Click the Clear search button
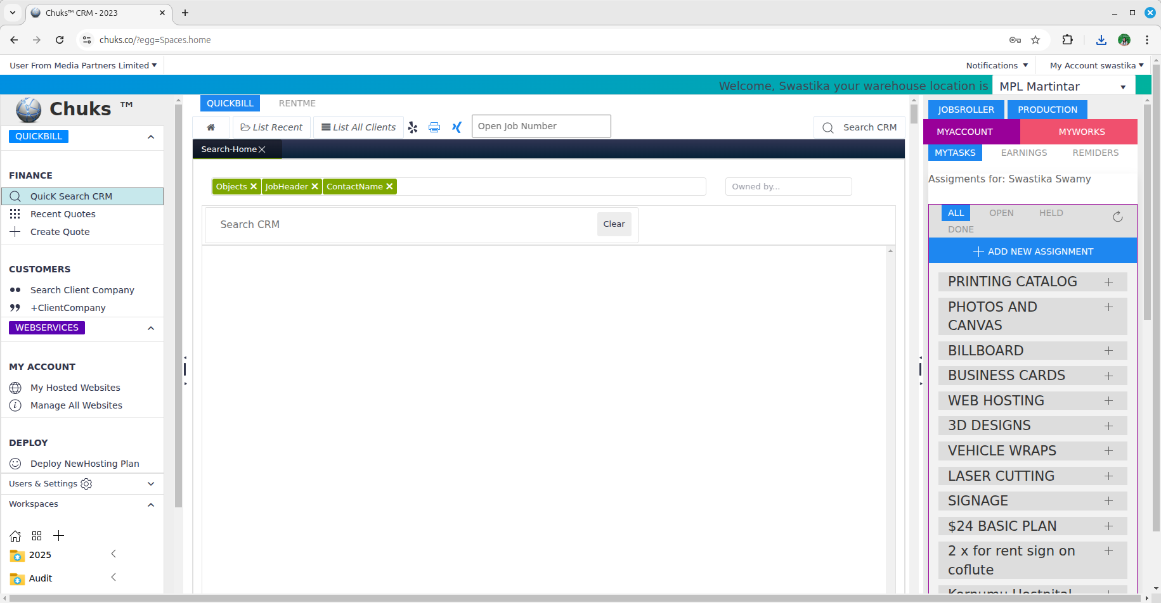The width and height of the screenshot is (1161, 603). click(614, 224)
